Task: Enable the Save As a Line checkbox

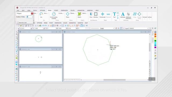Action: (18, 23)
